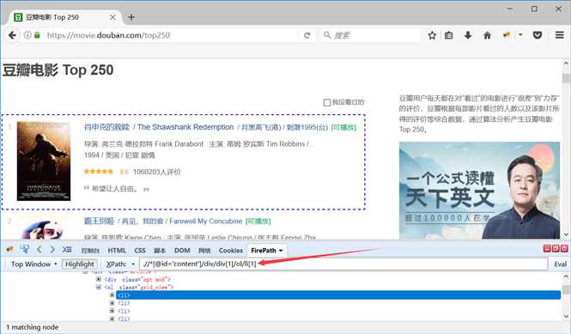Expand the second li node
Image resolution: width=571 pixels, height=334 pixels.
click(112, 303)
